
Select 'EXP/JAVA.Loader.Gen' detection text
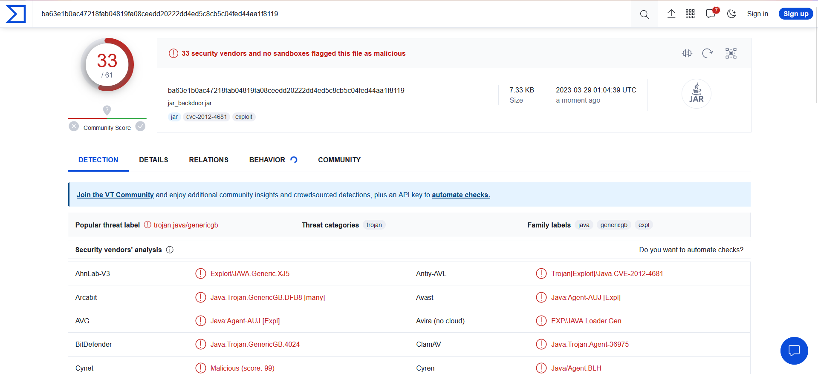[x=586, y=321]
